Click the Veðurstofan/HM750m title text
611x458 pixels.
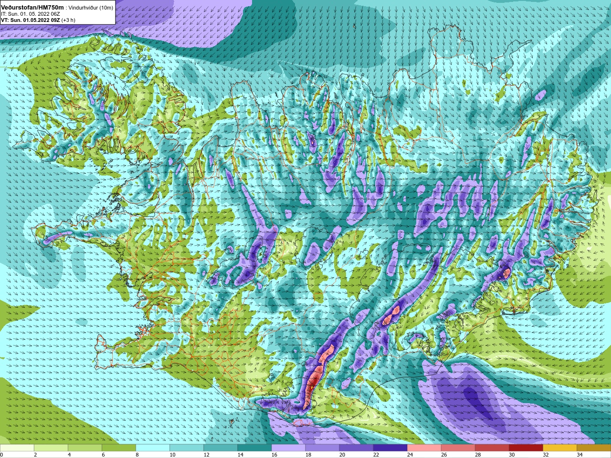pos(32,7)
